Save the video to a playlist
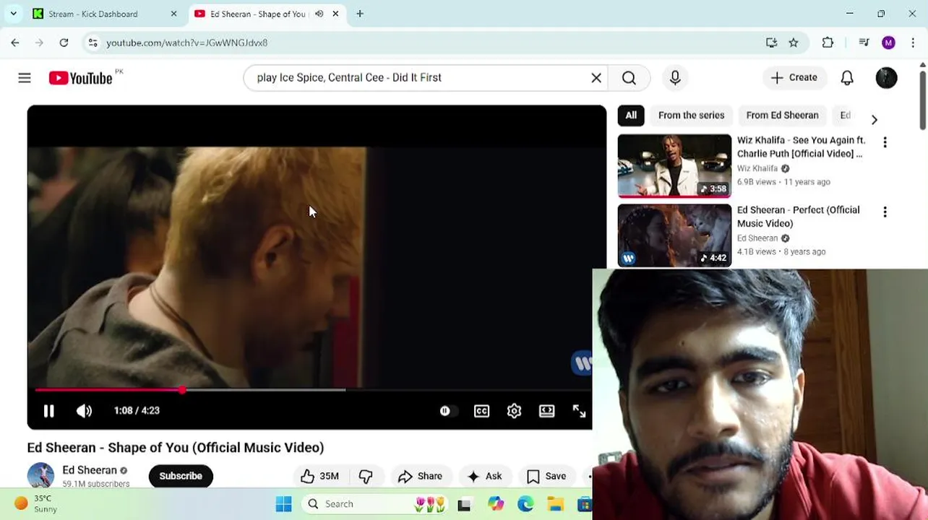Screen dimensions: 928x520 click(546, 476)
